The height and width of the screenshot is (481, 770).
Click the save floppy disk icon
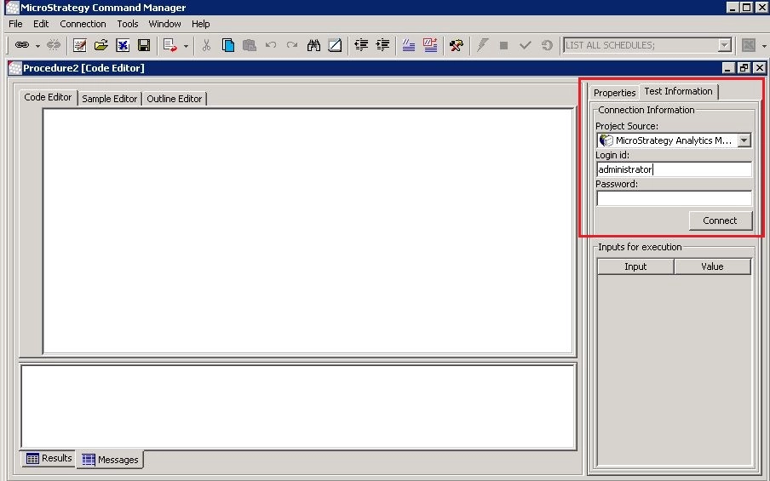[x=144, y=45]
